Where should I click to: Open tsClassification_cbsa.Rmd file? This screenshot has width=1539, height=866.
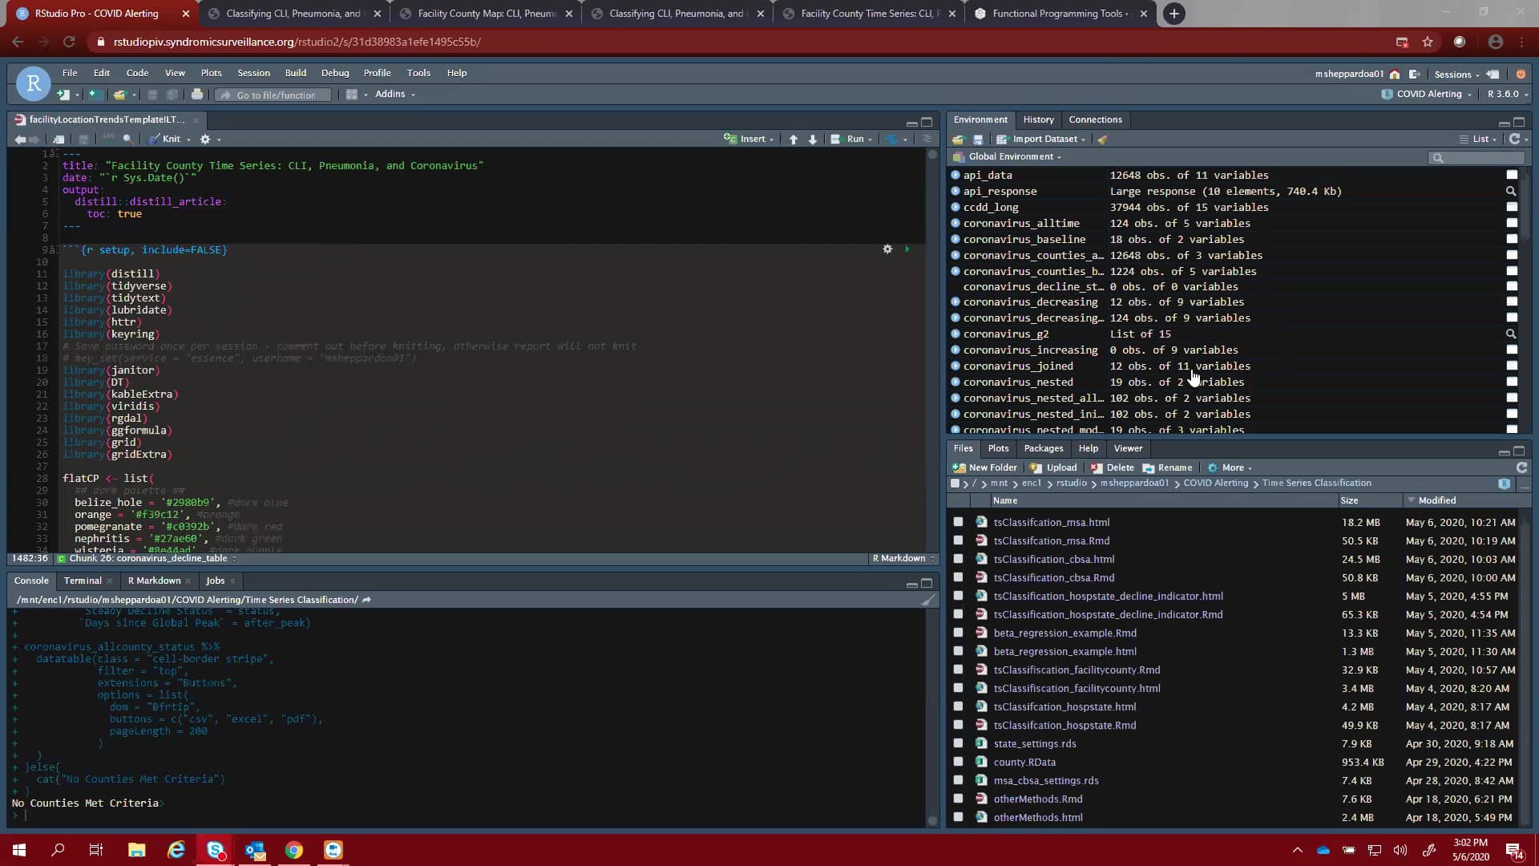(x=1054, y=577)
